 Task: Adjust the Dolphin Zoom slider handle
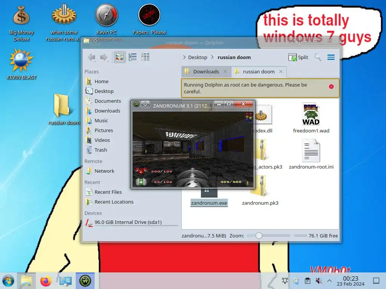(x=259, y=236)
